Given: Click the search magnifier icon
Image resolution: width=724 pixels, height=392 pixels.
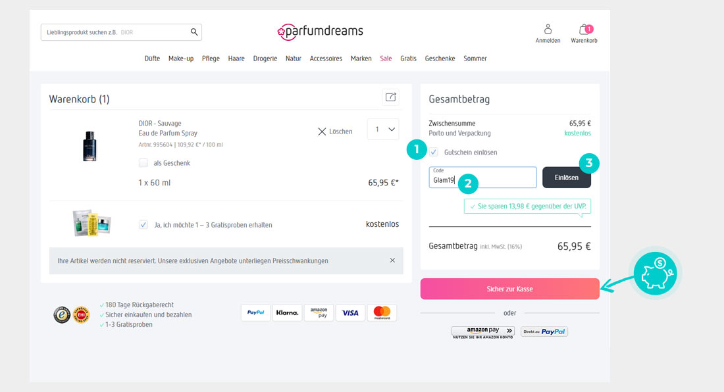Looking at the screenshot, I should tap(194, 32).
